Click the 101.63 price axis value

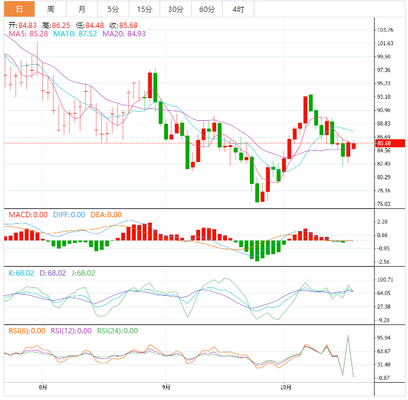click(x=385, y=43)
